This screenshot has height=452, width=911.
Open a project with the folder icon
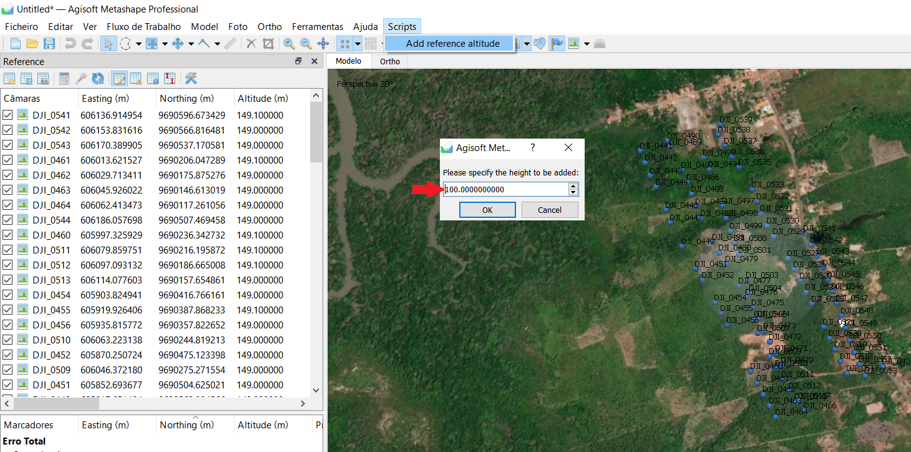32,44
